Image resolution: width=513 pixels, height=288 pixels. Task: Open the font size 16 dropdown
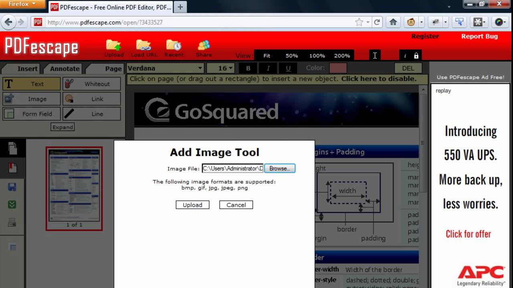pos(221,68)
